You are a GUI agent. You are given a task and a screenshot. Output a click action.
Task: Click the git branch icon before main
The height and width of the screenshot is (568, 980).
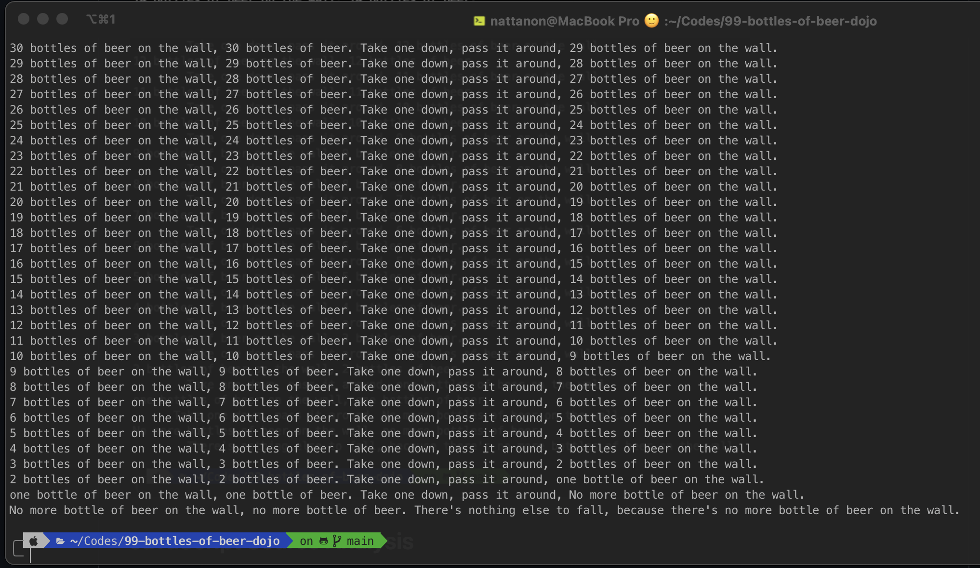337,541
